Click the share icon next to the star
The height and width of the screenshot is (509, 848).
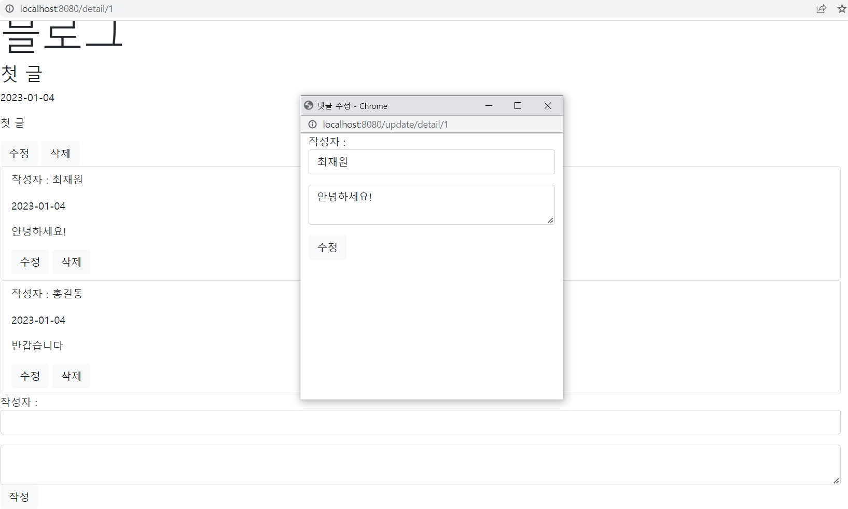pyautogui.click(x=821, y=9)
